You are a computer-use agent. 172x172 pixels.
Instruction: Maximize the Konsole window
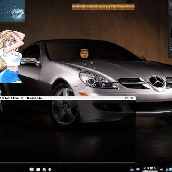130,98
